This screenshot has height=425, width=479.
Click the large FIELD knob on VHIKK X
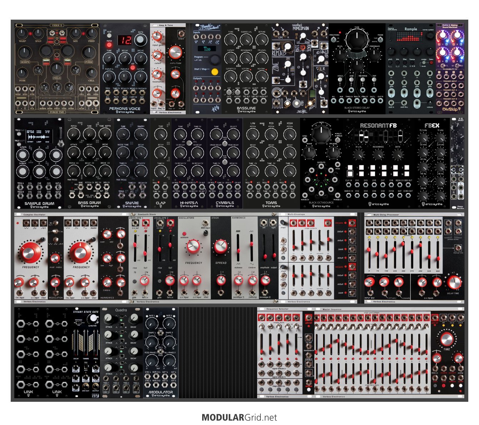pos(56,69)
